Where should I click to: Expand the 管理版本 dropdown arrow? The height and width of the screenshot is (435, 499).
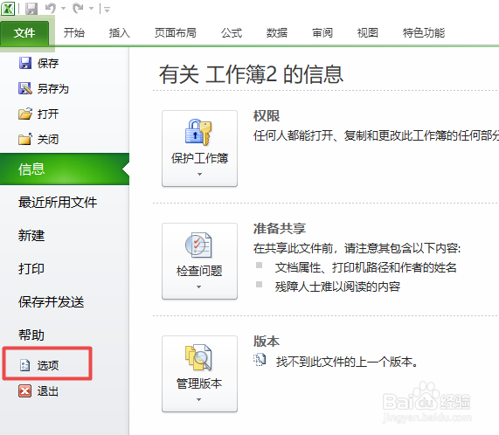point(199,399)
